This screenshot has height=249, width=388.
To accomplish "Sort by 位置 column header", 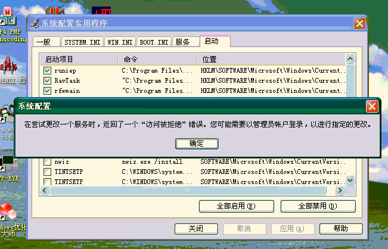I will pos(271,60).
